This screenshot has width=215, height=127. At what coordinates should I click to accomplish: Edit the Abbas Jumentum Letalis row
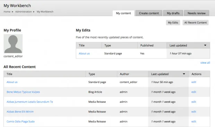[194, 102]
